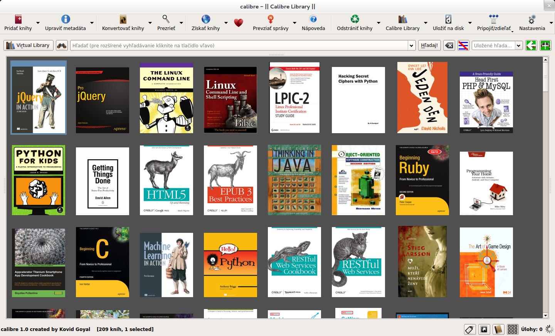Click the scrollbar down arrow
Viewport: 555px width, 336px height.
point(545,316)
